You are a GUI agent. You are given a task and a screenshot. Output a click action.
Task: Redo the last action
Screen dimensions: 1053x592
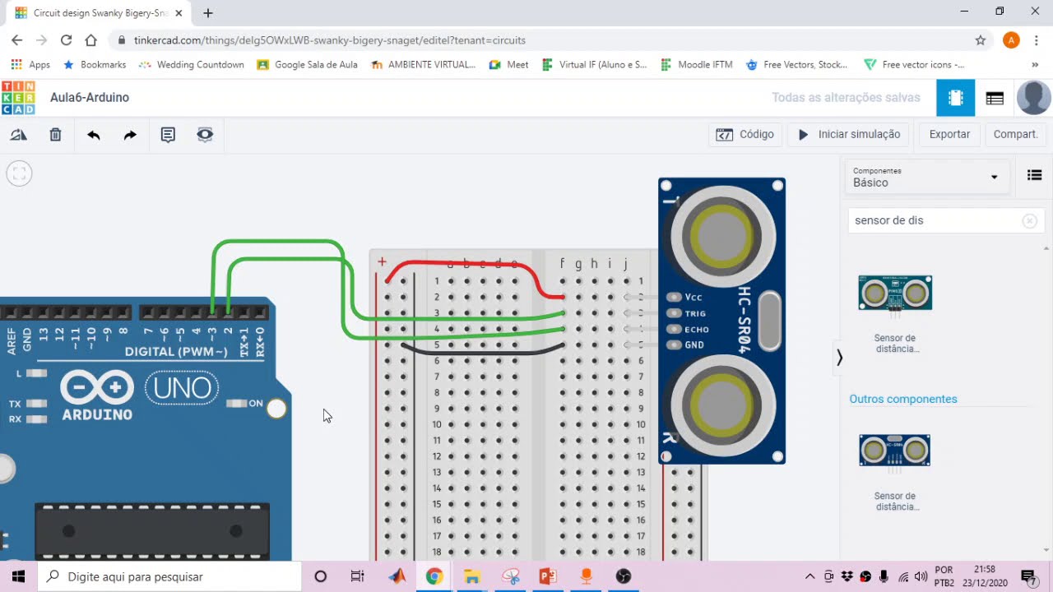(130, 135)
